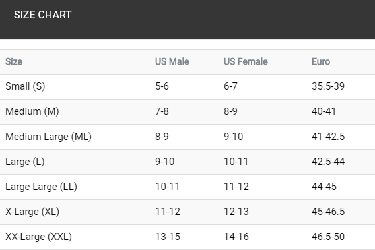
Task: Click the Medium Large (ML) row label
Action: click(48, 137)
